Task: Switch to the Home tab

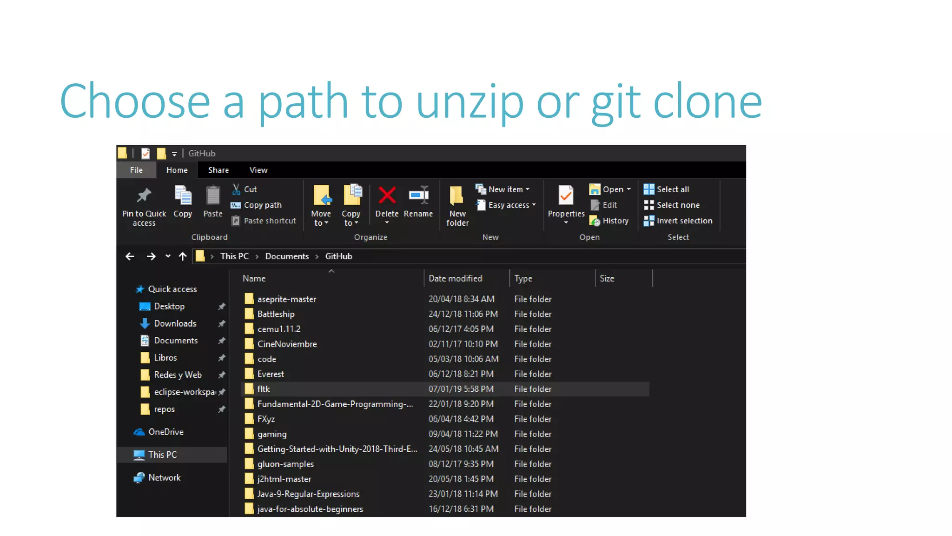Action: (177, 170)
